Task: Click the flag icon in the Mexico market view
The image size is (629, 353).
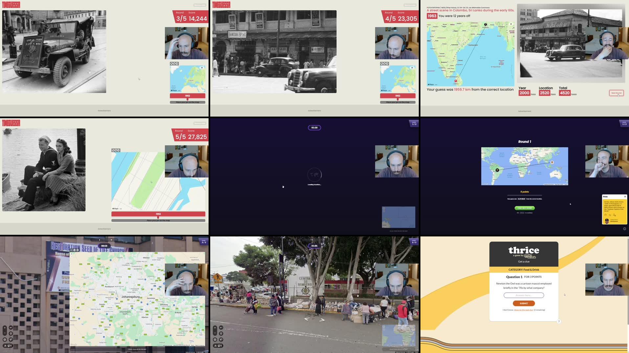Action: point(221,340)
